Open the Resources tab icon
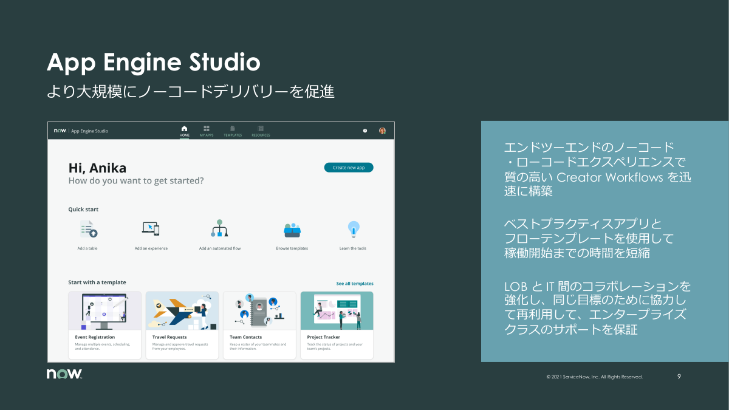 (x=261, y=129)
